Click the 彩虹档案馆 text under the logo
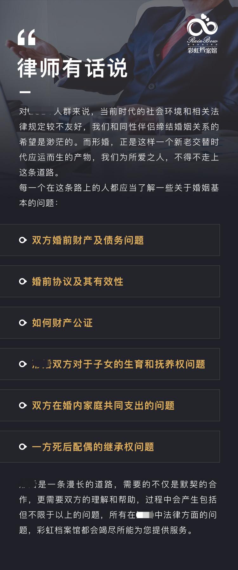This screenshot has width=238, height=570. point(202,50)
